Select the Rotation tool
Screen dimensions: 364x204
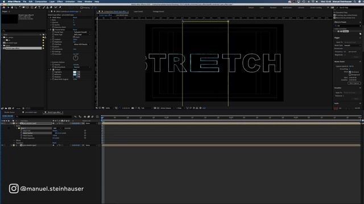tap(20, 7)
